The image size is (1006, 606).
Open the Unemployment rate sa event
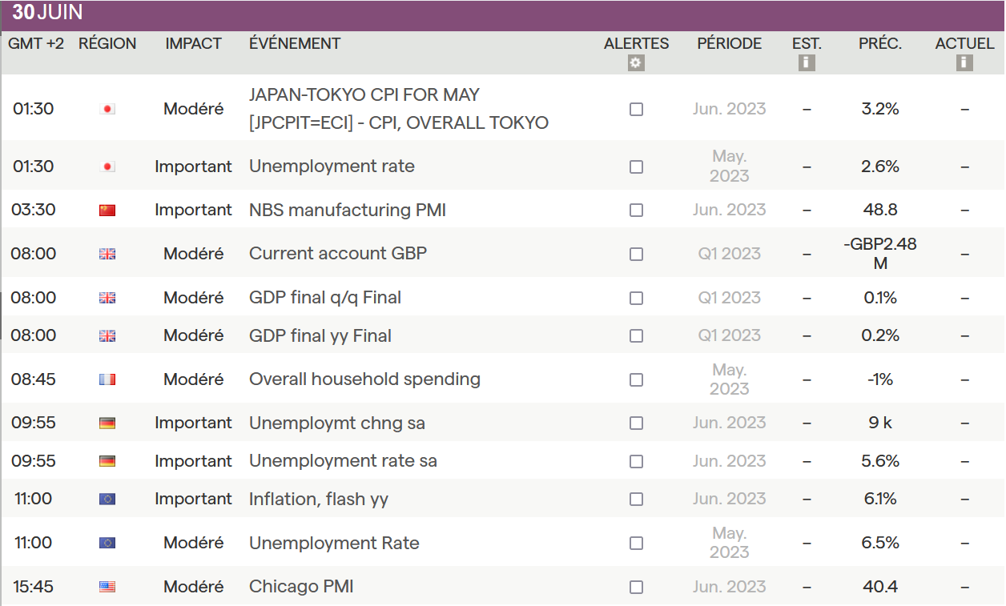(x=343, y=461)
